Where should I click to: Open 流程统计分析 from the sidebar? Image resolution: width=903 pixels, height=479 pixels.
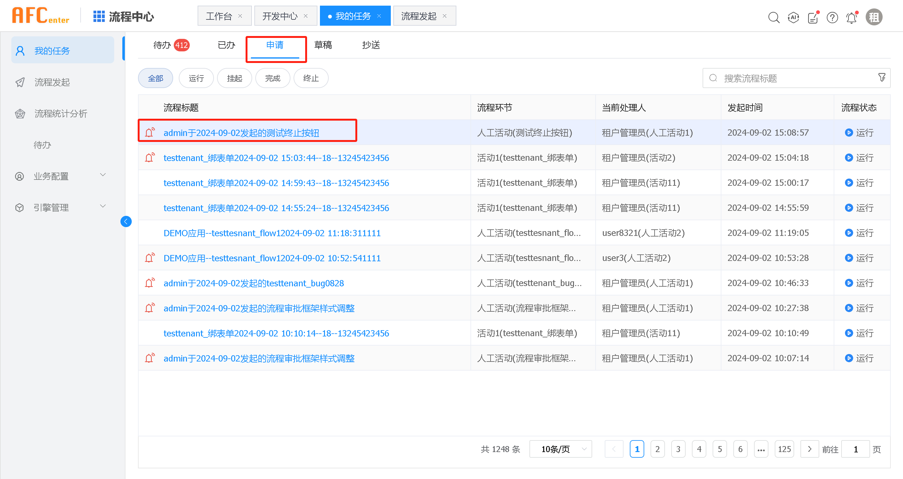(x=61, y=113)
